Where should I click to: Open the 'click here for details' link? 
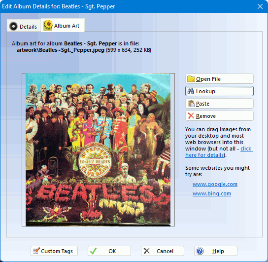219,151
